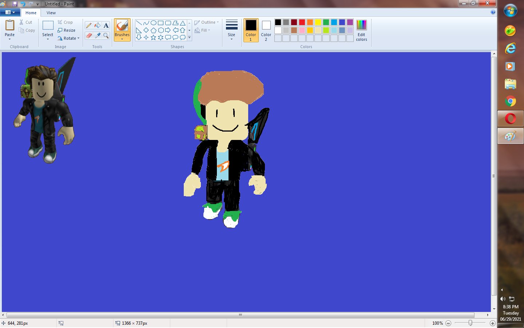Select the Pencil tool
Viewport: 524px width, 328px height.
(x=89, y=25)
